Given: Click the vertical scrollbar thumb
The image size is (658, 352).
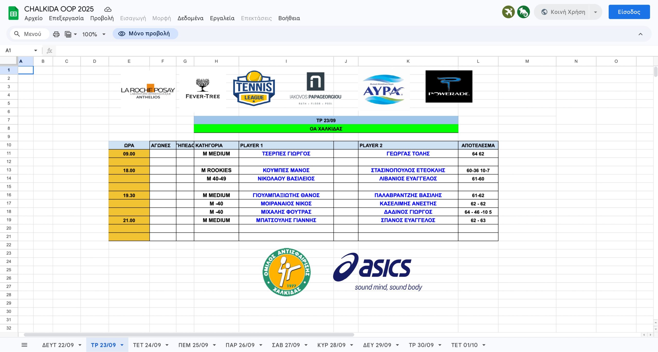Looking at the screenshot, I should (x=656, y=71).
